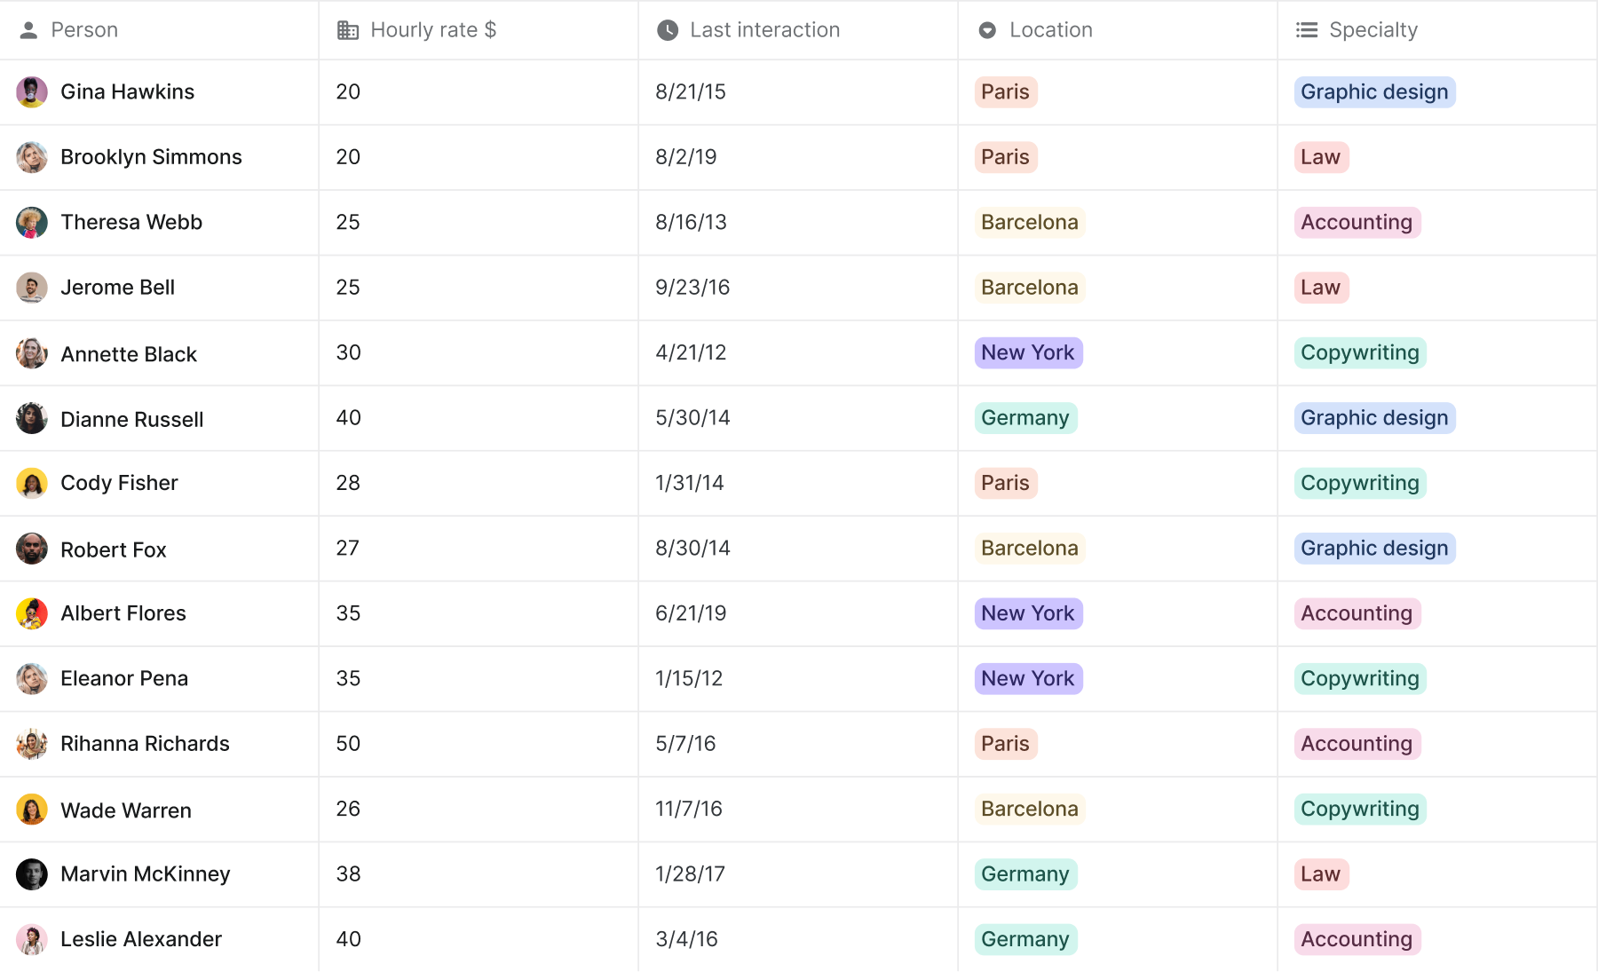Click the dropdown circle icon beside Location
The image size is (1598, 972).
click(x=987, y=30)
